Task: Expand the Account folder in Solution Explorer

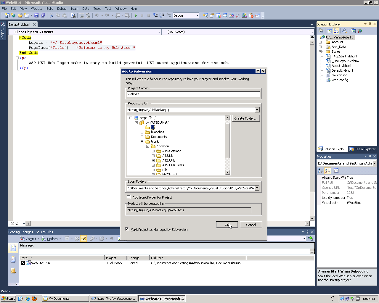Action: [x=320, y=42]
